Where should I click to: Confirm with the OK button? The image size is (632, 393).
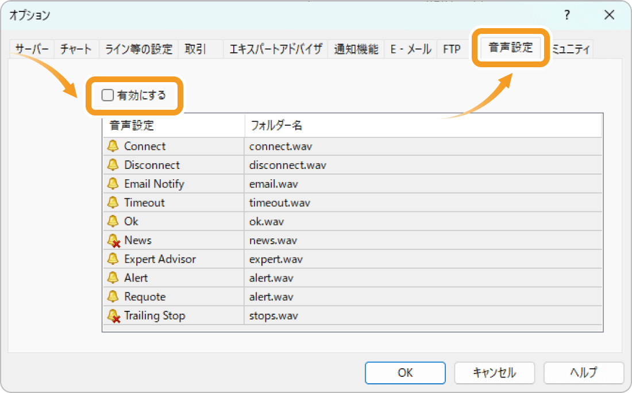[405, 373]
